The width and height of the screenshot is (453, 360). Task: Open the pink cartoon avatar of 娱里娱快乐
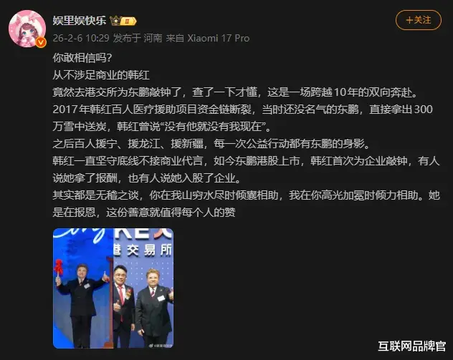click(27, 28)
